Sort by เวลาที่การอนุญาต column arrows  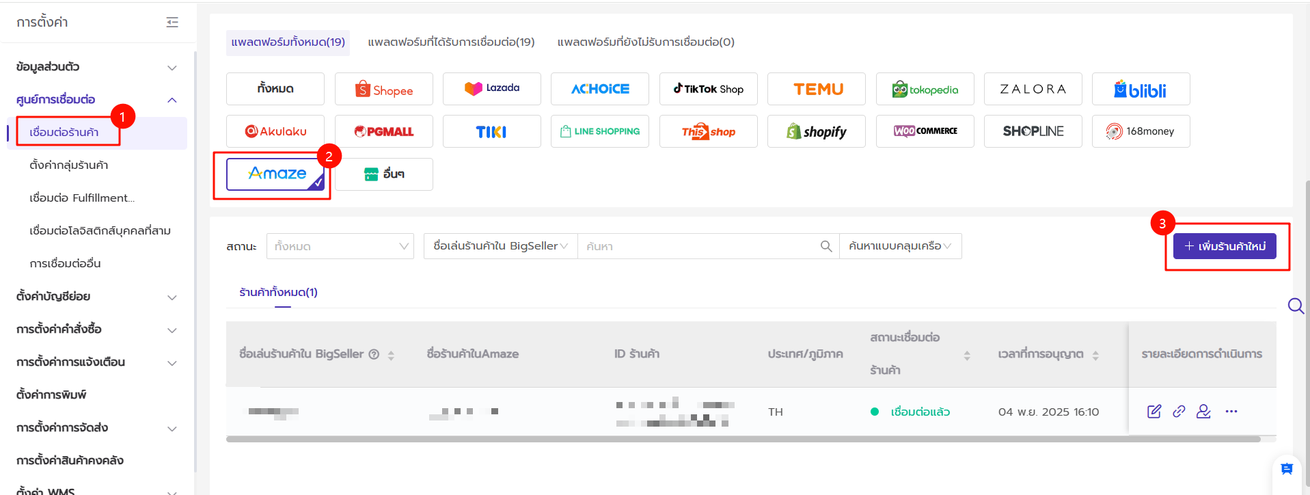(1095, 355)
